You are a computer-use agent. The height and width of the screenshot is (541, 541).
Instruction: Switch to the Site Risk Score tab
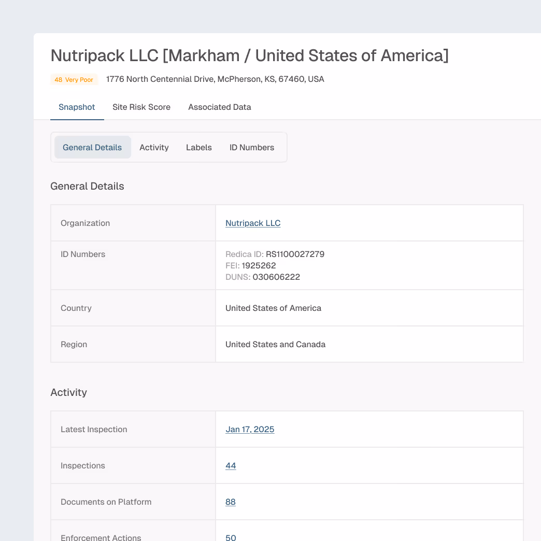tap(141, 107)
